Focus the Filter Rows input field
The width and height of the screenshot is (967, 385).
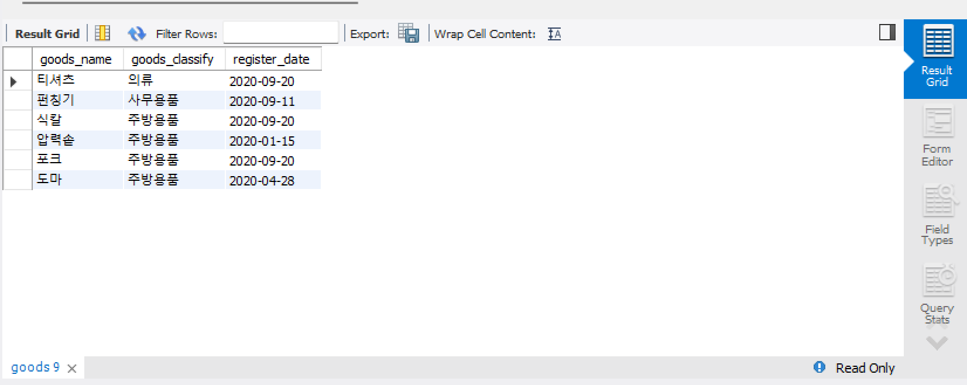(281, 33)
